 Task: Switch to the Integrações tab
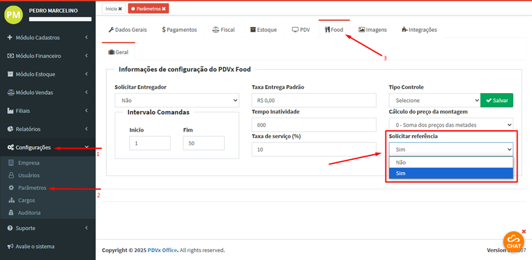point(419,29)
